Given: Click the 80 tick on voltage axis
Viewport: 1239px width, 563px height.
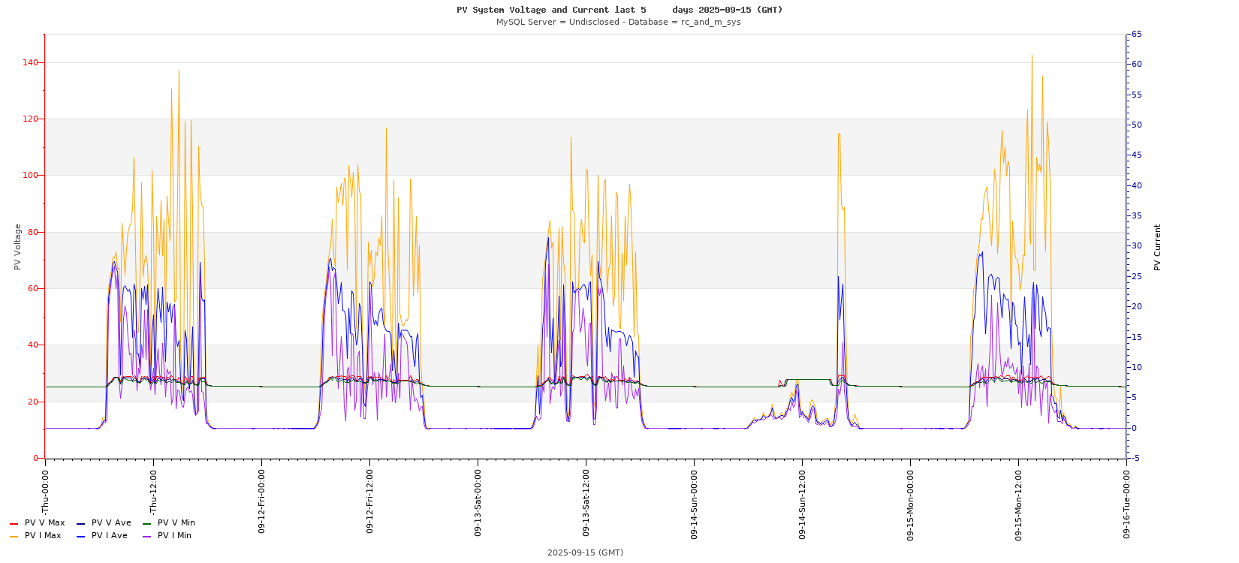Looking at the screenshot, I should 33,232.
